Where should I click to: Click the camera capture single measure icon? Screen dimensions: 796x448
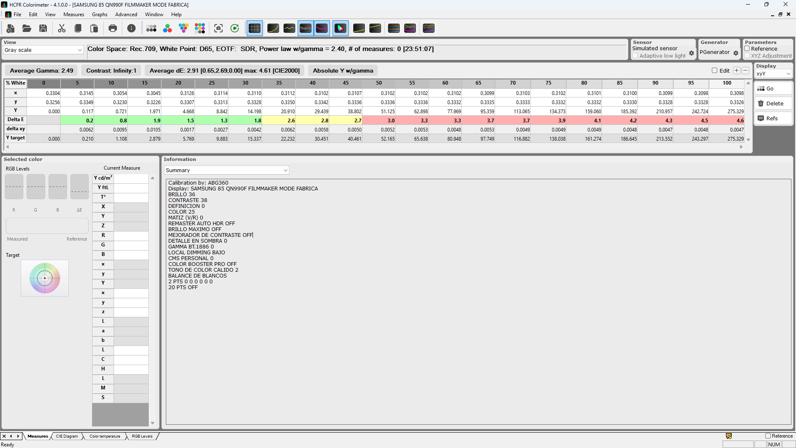pyautogui.click(x=218, y=28)
